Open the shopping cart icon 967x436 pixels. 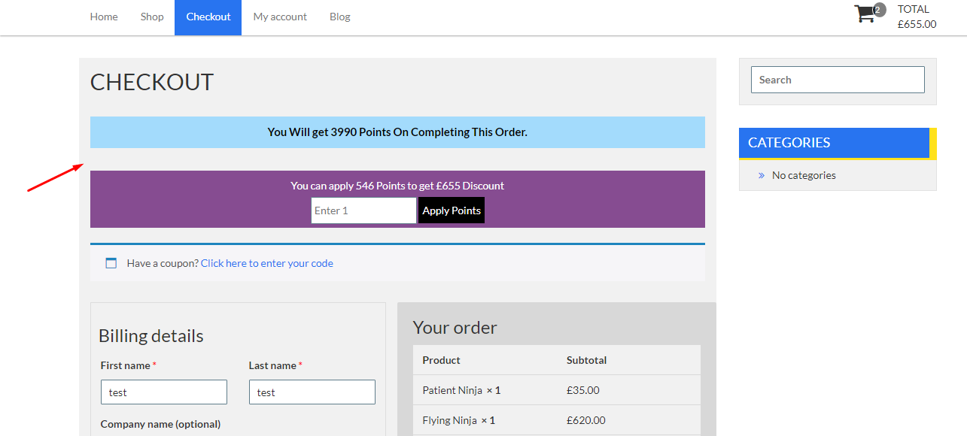[x=865, y=14]
